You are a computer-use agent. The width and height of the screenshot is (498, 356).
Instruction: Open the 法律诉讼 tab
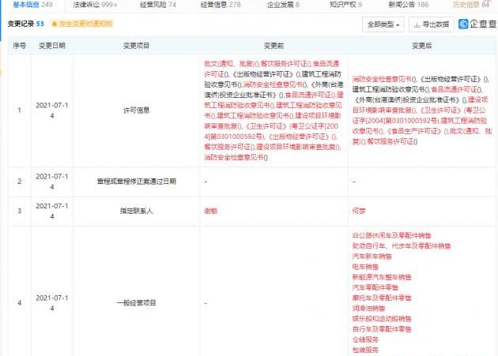pos(94,5)
